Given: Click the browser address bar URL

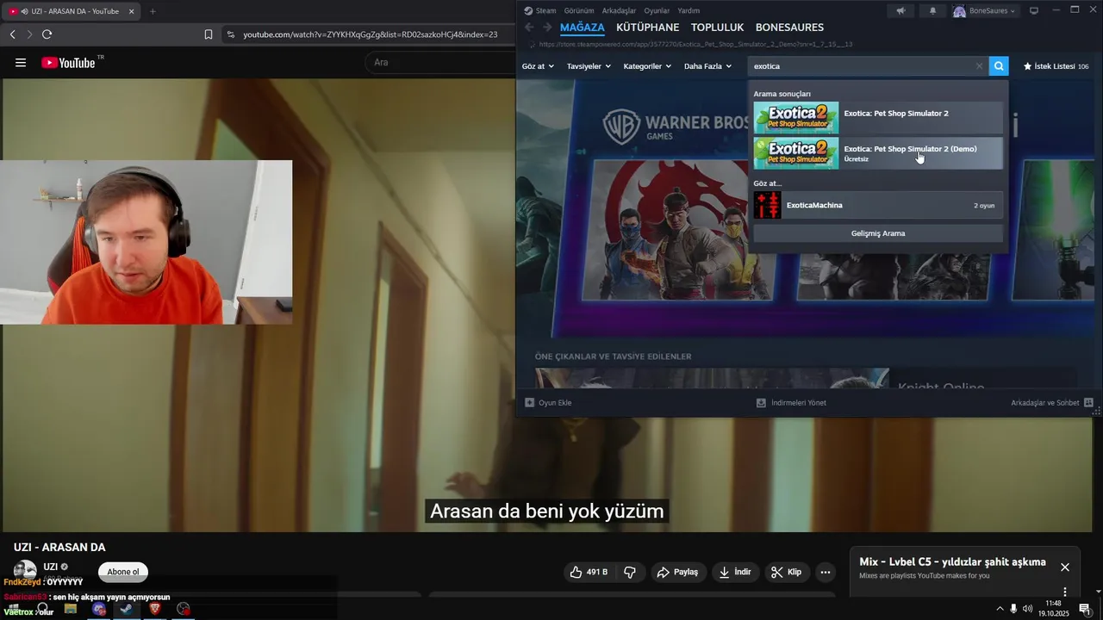Looking at the screenshot, I should (x=371, y=34).
